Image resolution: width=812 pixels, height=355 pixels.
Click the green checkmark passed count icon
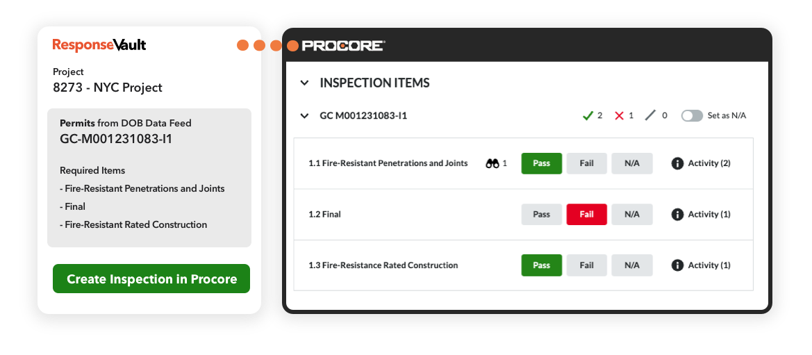(588, 115)
